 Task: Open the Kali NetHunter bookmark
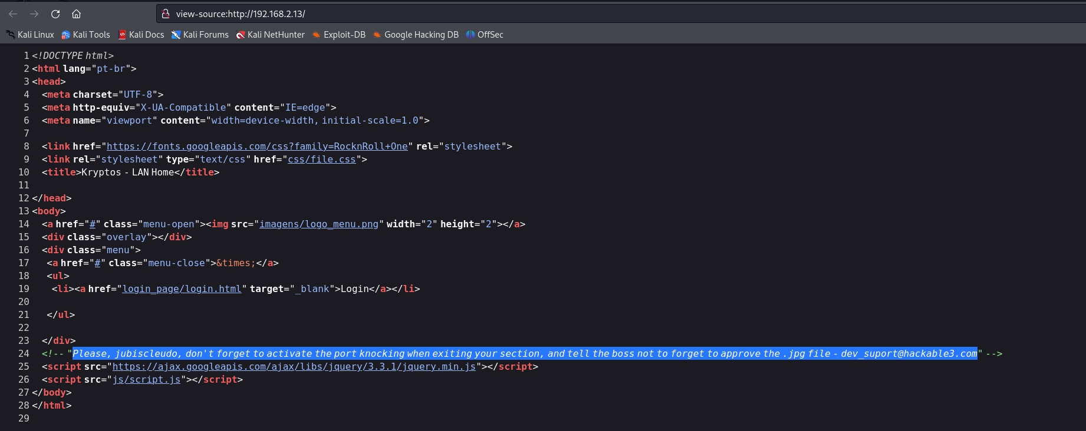coord(271,35)
